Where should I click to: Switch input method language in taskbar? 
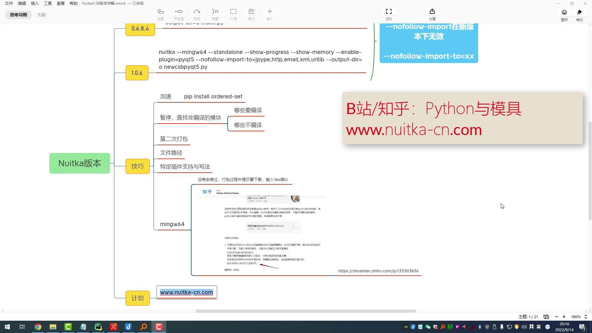(538, 327)
